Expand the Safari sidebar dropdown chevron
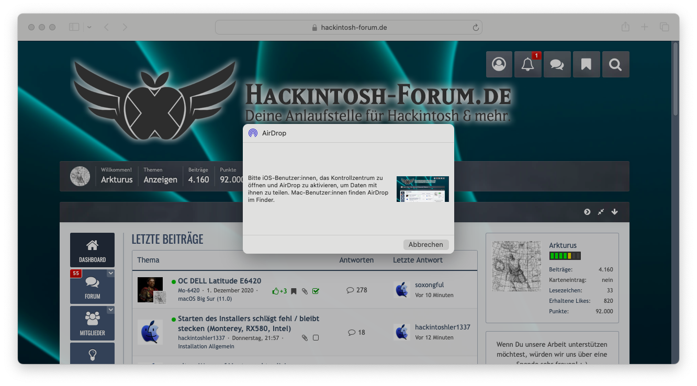697x386 pixels. 89,27
